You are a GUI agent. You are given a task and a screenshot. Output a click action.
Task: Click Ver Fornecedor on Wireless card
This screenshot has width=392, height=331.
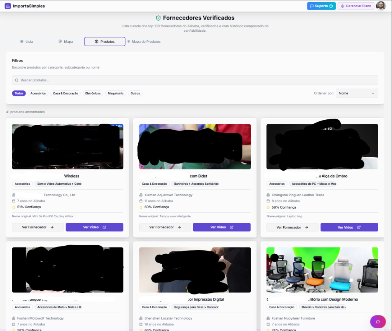click(38, 227)
